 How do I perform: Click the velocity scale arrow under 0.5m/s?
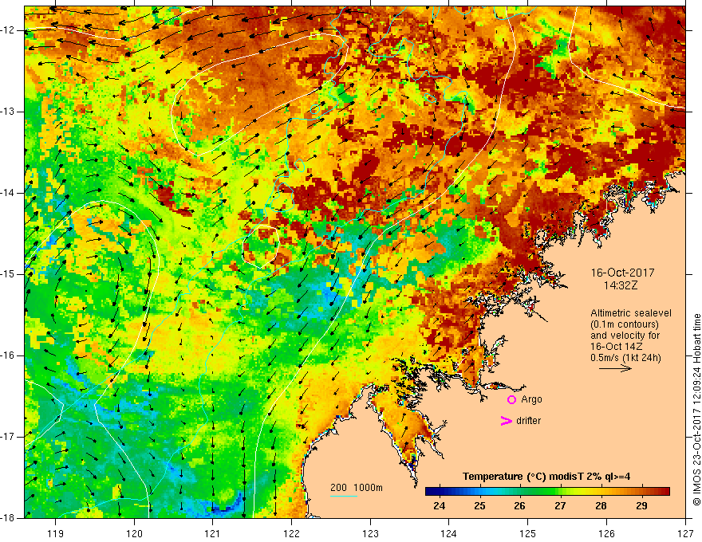pos(615,368)
